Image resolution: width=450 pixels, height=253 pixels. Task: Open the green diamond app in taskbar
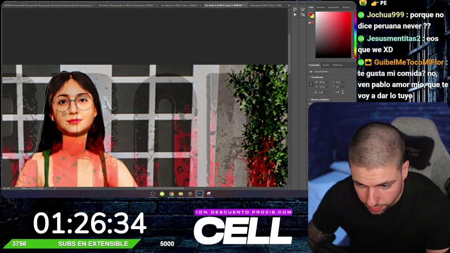(x=190, y=194)
